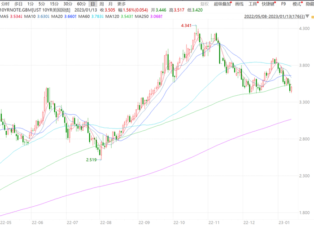314x226 pixels.
Task: Click the MA250 indicator label
Action: pyautogui.click(x=142, y=17)
